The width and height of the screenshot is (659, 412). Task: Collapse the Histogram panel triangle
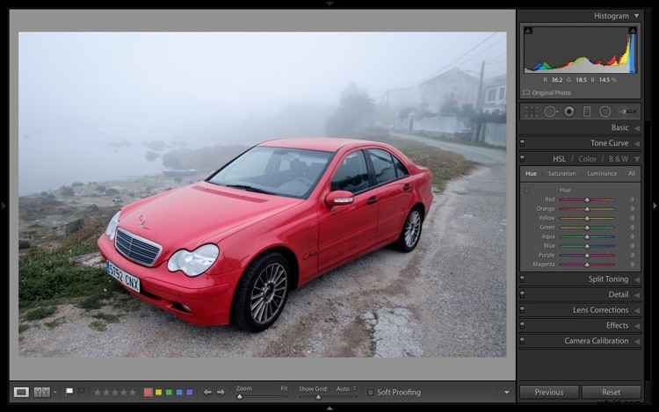pyautogui.click(x=637, y=16)
